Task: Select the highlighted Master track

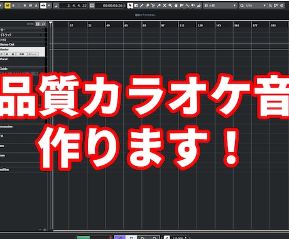Action: point(23,52)
